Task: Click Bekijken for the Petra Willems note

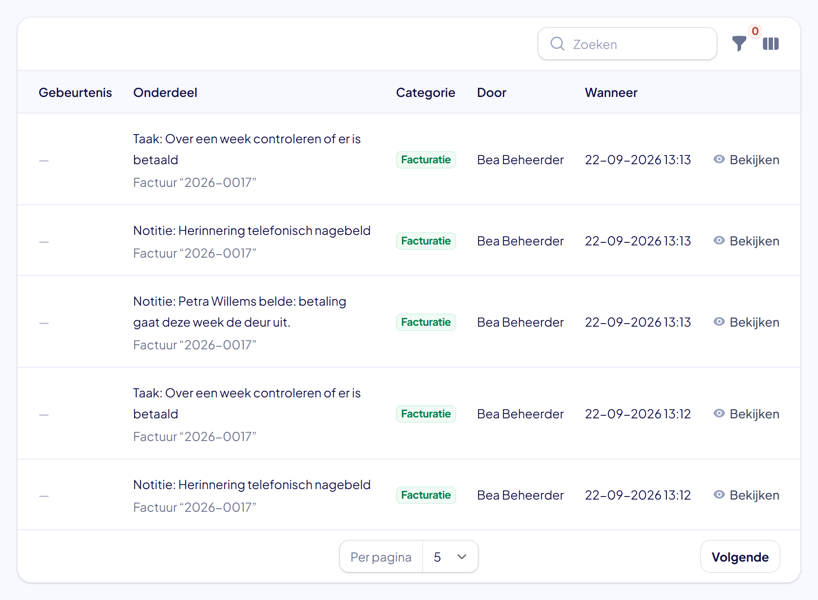Action: (x=746, y=322)
